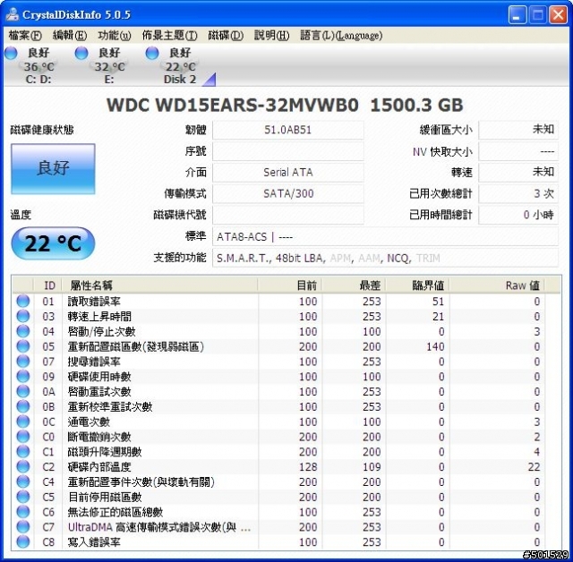Open the 說明(H) menu

point(271,36)
